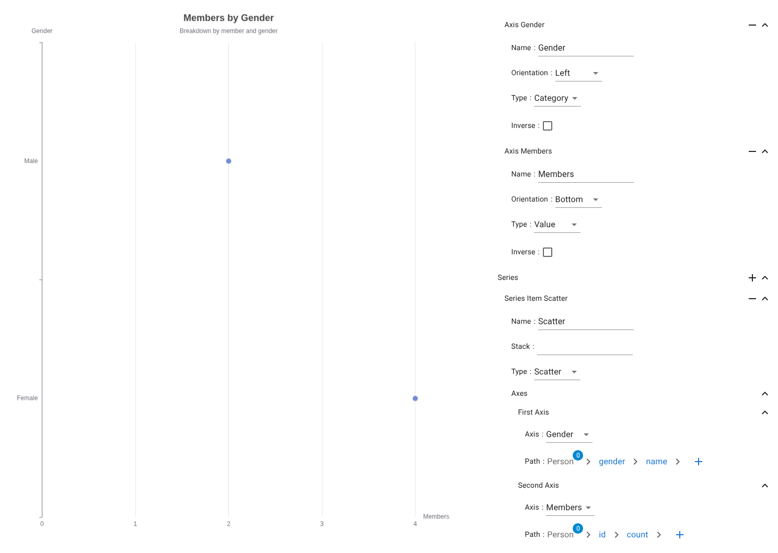Open Orientation dropdown showing Left
Viewport: 778px width, 553px height.
coord(577,73)
